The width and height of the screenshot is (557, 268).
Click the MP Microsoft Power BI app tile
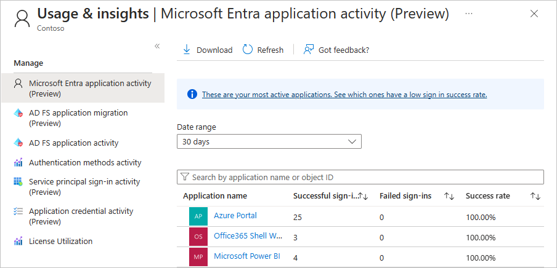tap(198, 258)
